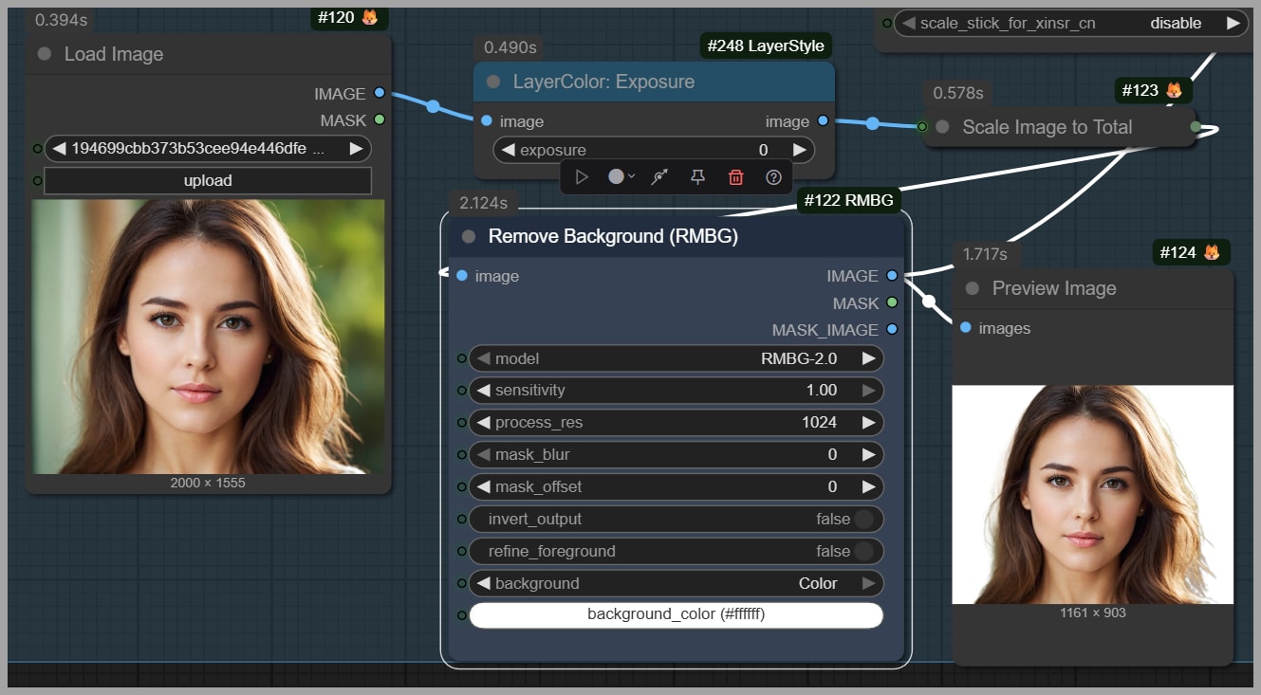The image size is (1261, 695).
Task: Click the portrait thumbnail in Preview Image
Action: click(x=1092, y=494)
